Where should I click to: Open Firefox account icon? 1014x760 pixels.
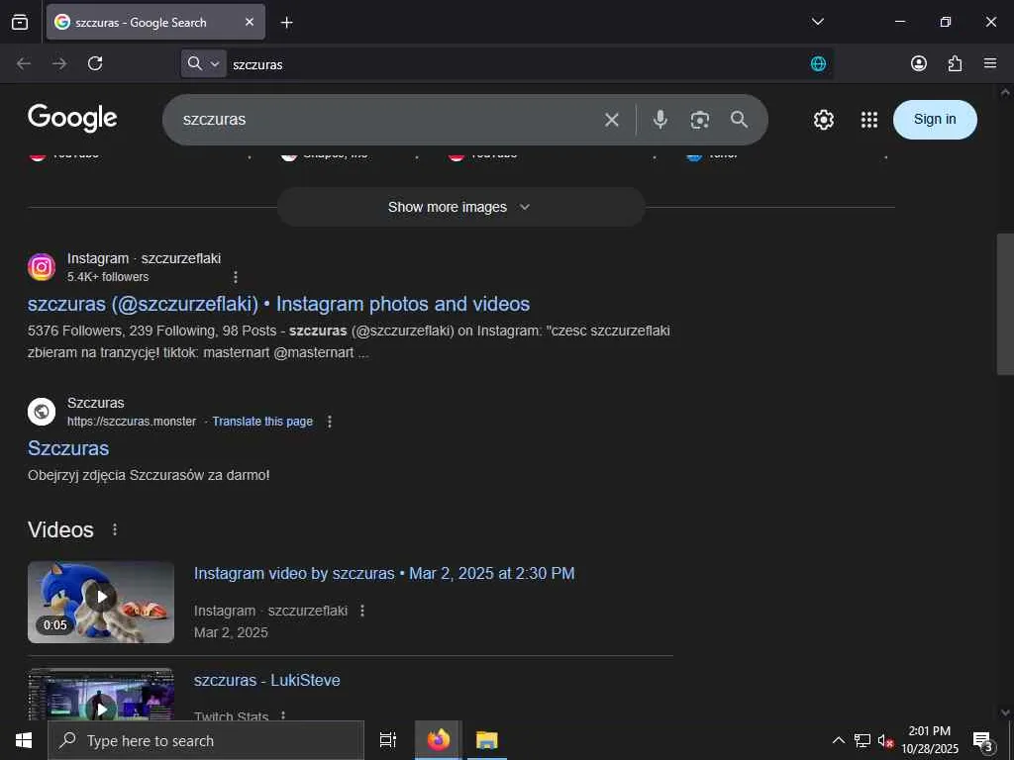918,63
